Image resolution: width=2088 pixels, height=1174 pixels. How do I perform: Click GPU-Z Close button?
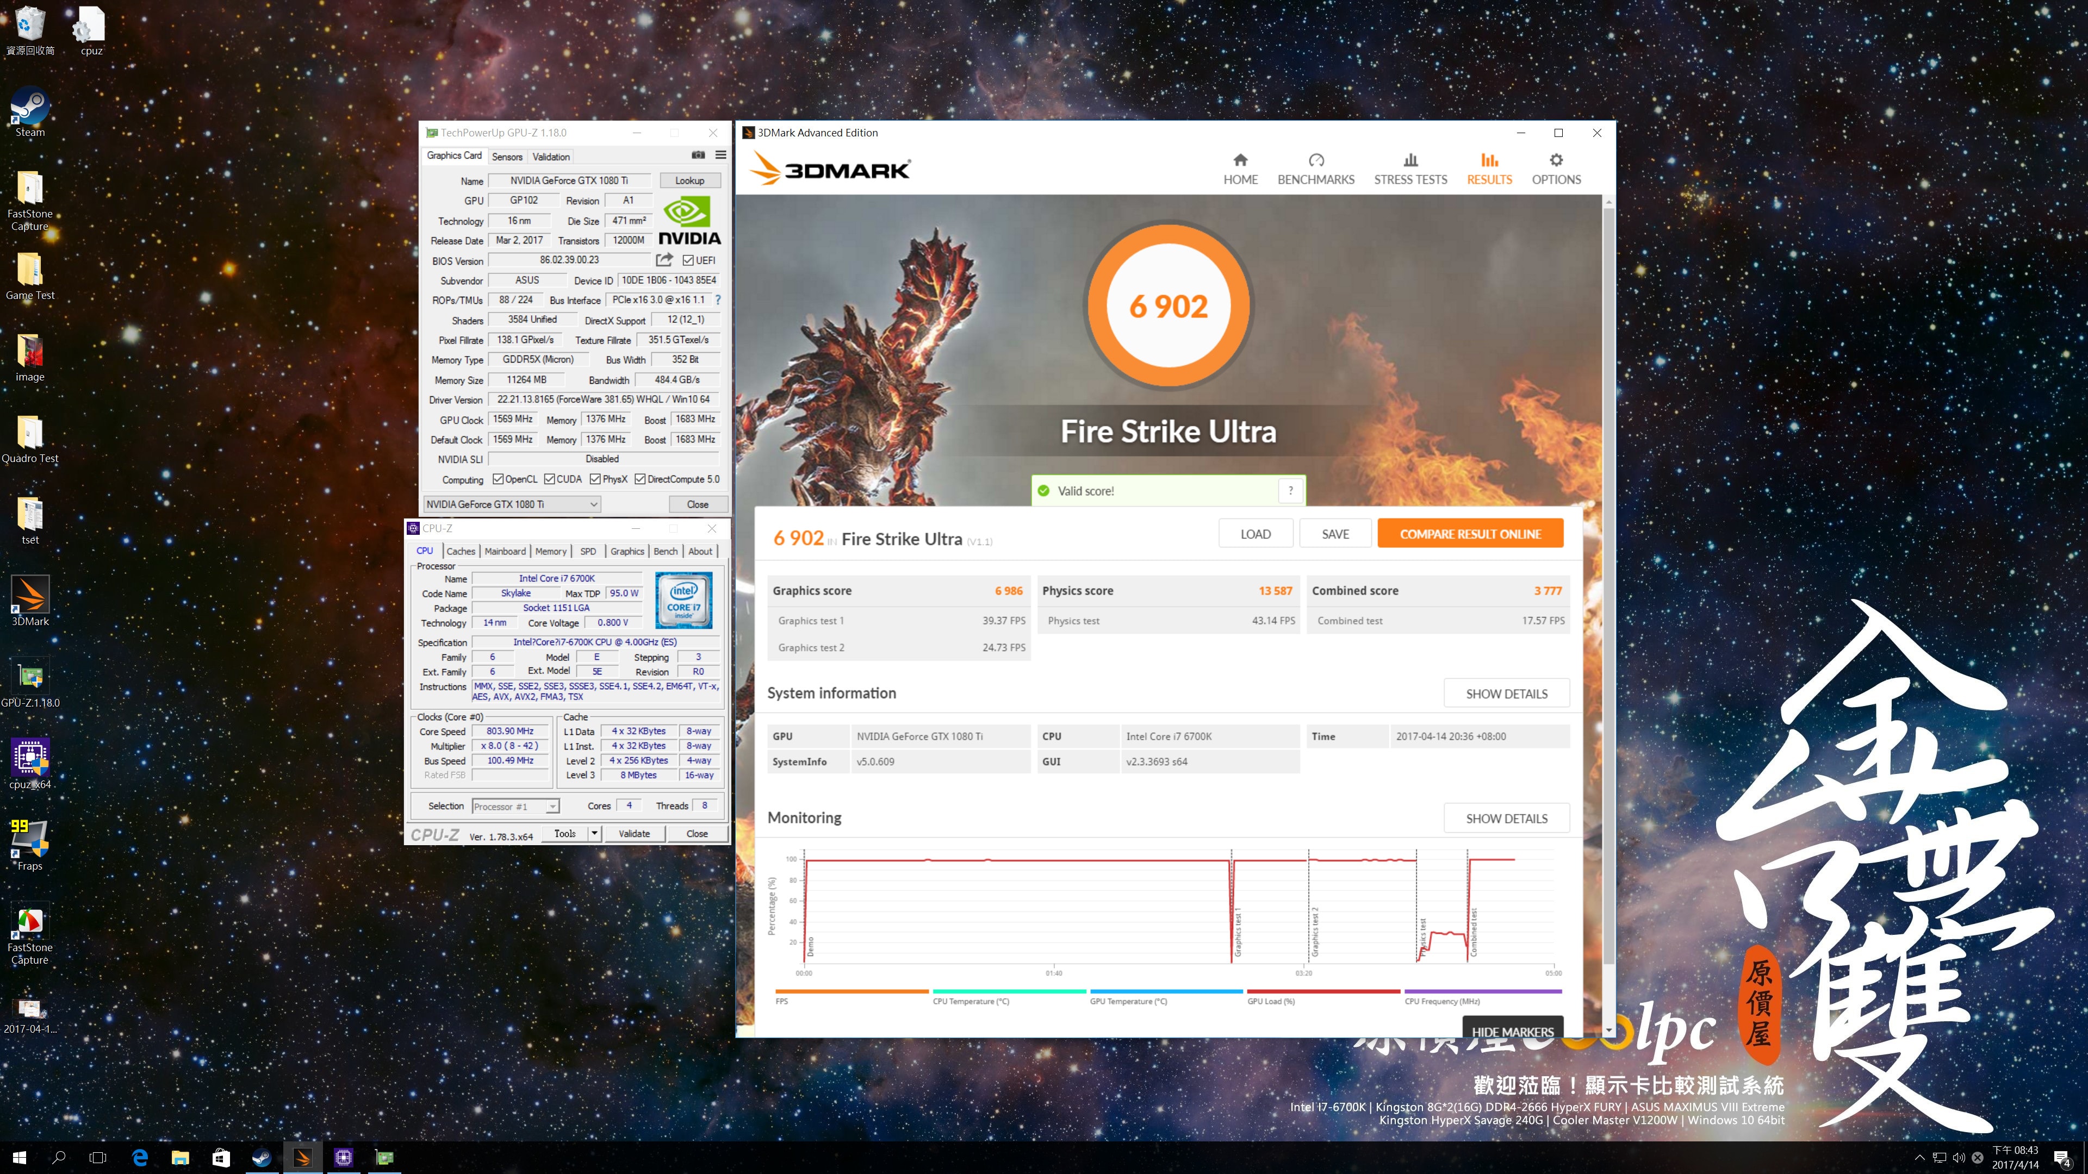coord(697,504)
